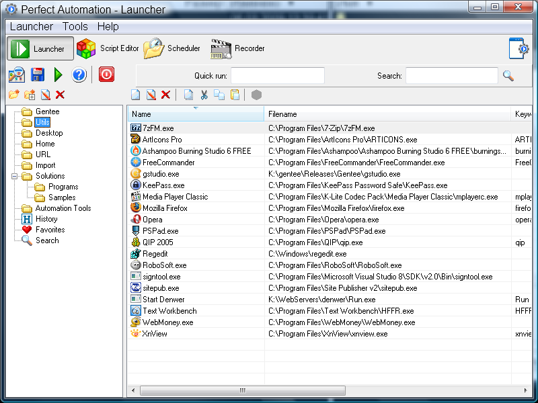This screenshot has height=403, width=538.
Task: Open the Scheduler tool
Action: click(172, 48)
